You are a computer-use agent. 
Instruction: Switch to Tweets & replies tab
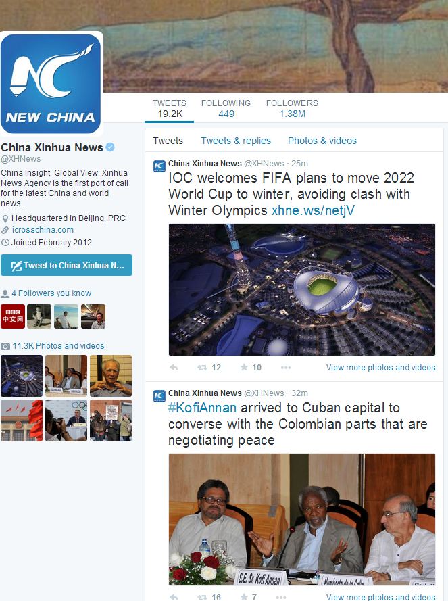click(236, 141)
